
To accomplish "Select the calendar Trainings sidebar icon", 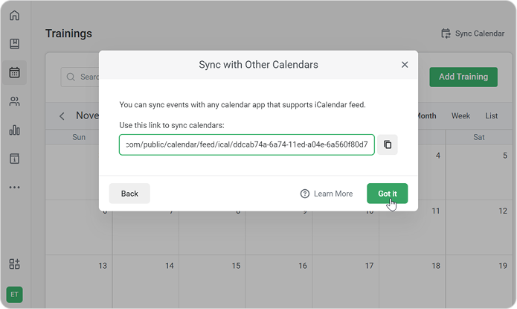I will (14, 72).
